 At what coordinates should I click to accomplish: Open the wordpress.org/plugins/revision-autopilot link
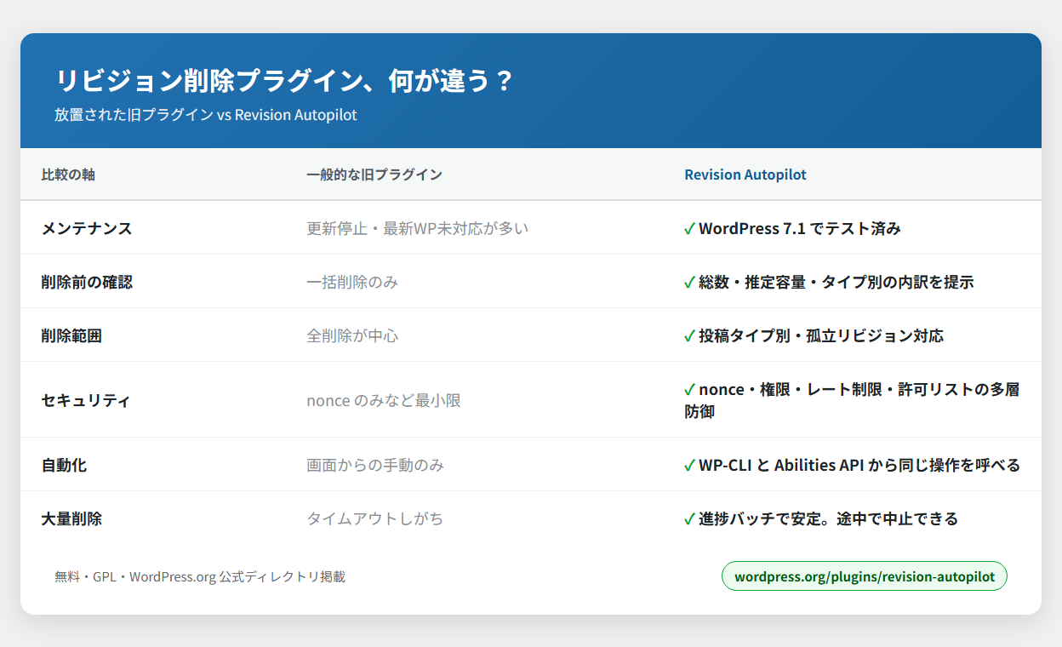click(864, 576)
